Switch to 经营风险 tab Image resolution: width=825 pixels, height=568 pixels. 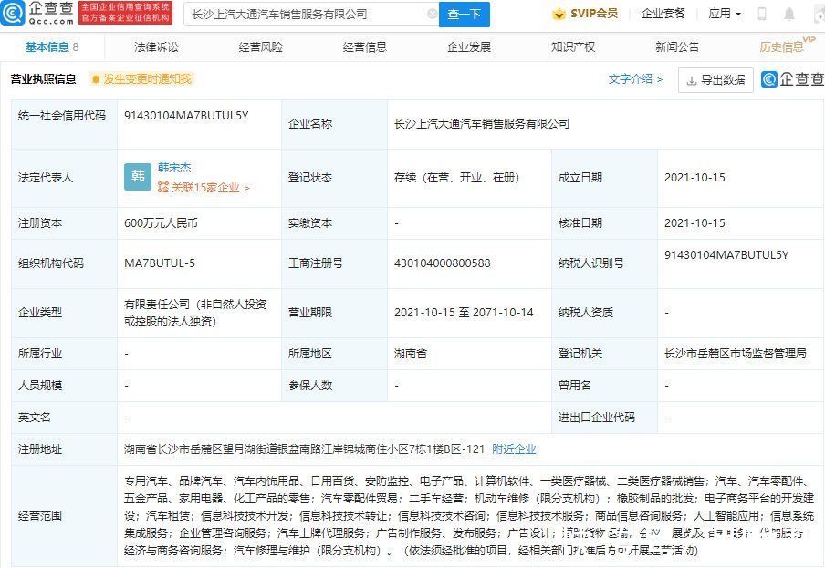pyautogui.click(x=260, y=47)
